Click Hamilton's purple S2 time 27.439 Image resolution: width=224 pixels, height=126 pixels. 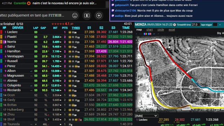point(101,51)
